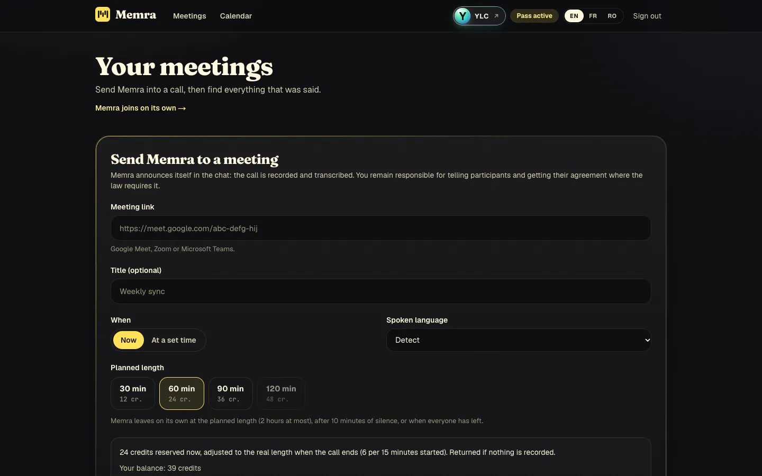Click Sign out

coord(647,16)
